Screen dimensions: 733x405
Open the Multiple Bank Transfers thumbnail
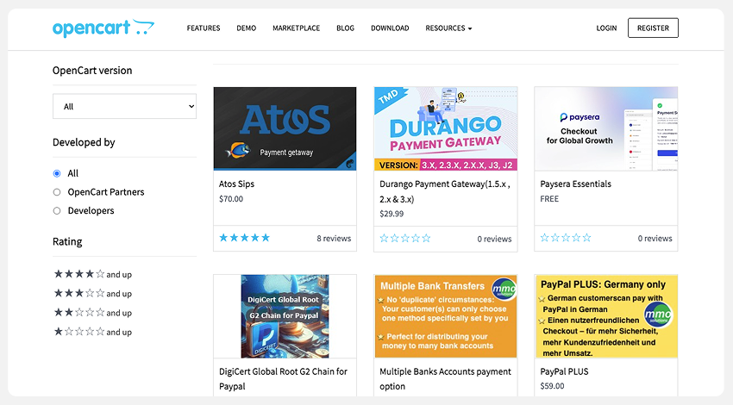[446, 316]
